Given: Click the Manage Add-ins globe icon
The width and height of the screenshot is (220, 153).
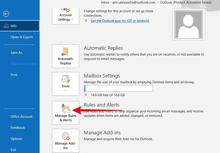Looking at the screenshot, I should (x=66, y=136).
